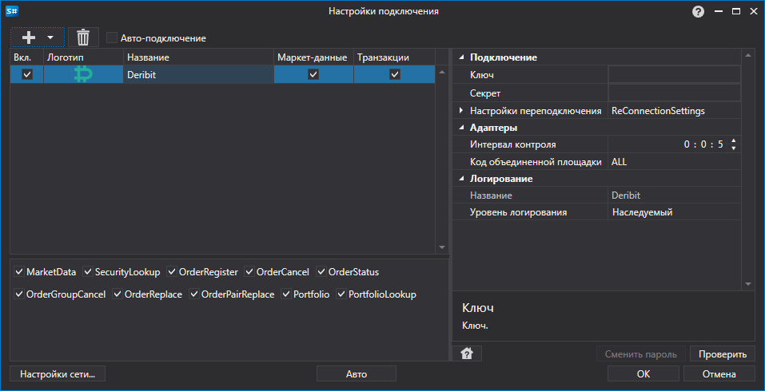The image size is (765, 391).
Task: Uncheck the OrderCancel checkbox
Action: click(249, 271)
